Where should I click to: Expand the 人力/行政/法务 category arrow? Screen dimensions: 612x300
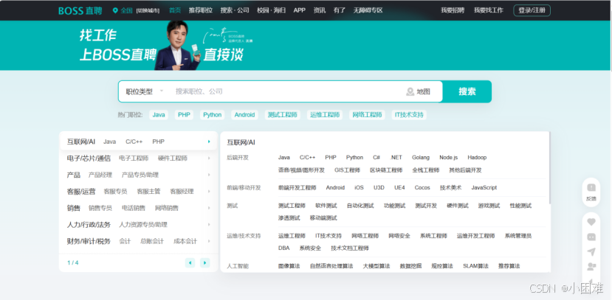pos(209,225)
